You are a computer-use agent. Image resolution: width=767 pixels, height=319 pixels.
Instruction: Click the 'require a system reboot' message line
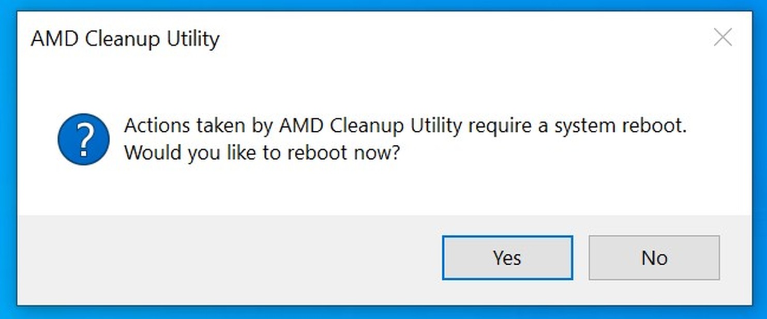click(405, 126)
